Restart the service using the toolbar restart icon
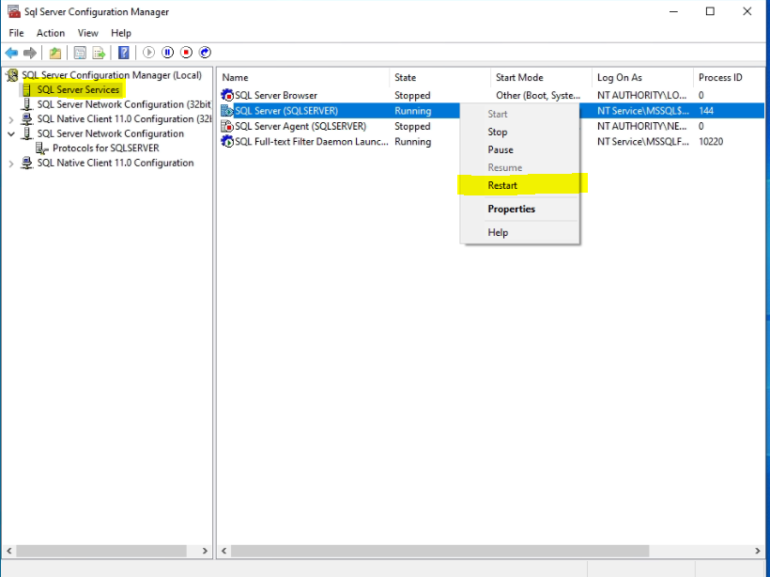 pos(205,52)
